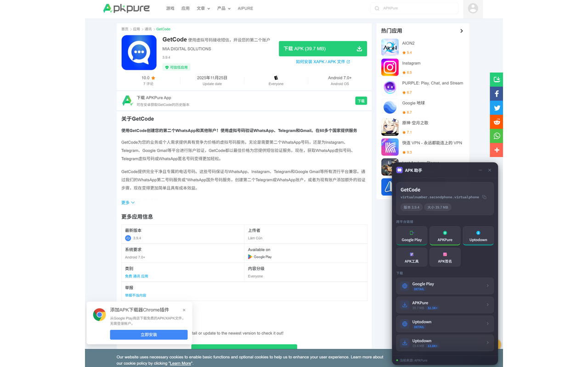Minimize the APK 助手 panel
Image resolution: width=588 pixels, height=367 pixels.
pos(481,170)
